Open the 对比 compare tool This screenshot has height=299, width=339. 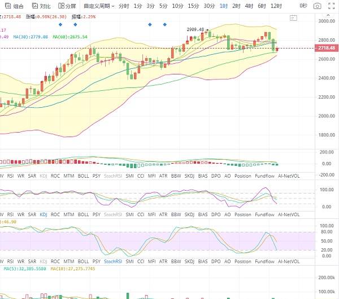(41, 6)
